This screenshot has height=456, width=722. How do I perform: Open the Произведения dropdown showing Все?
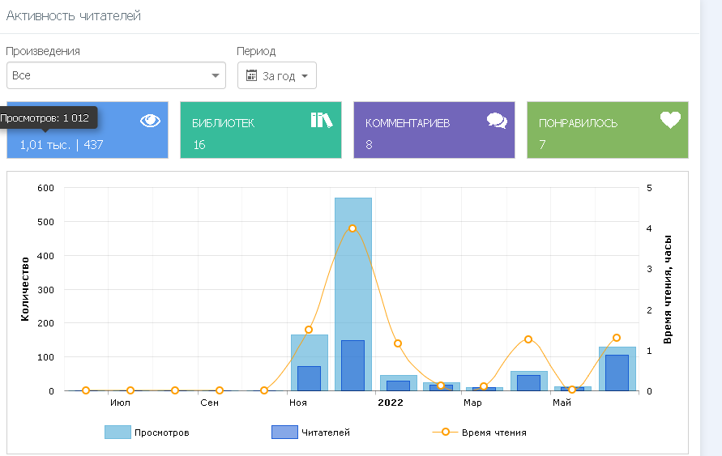[x=115, y=75]
